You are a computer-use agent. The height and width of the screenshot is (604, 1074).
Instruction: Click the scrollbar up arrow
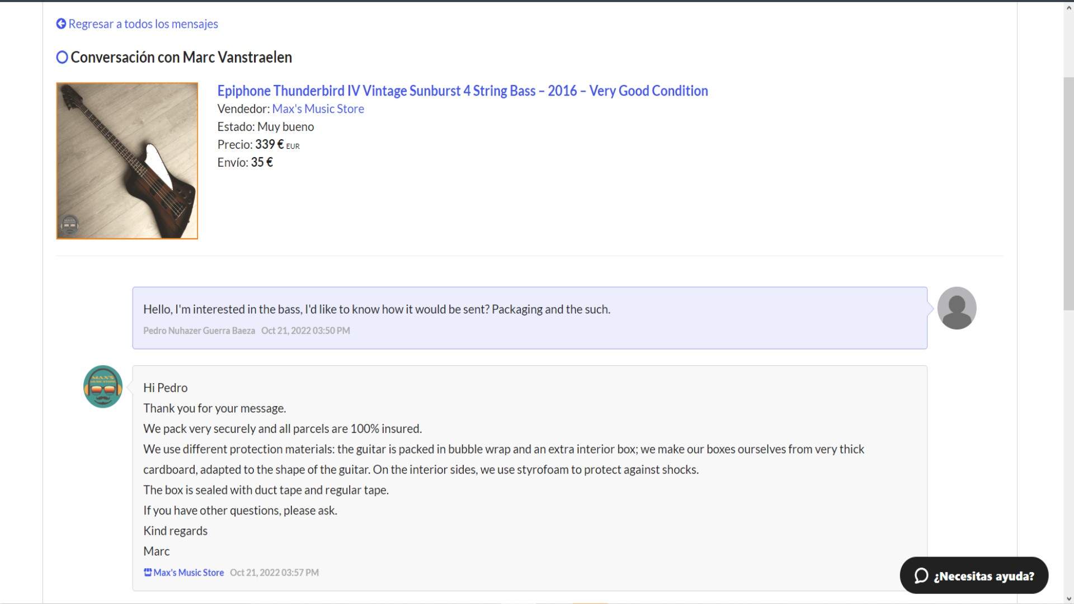pyautogui.click(x=1068, y=8)
